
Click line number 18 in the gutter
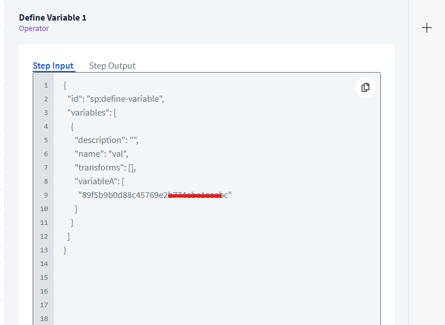(45, 319)
